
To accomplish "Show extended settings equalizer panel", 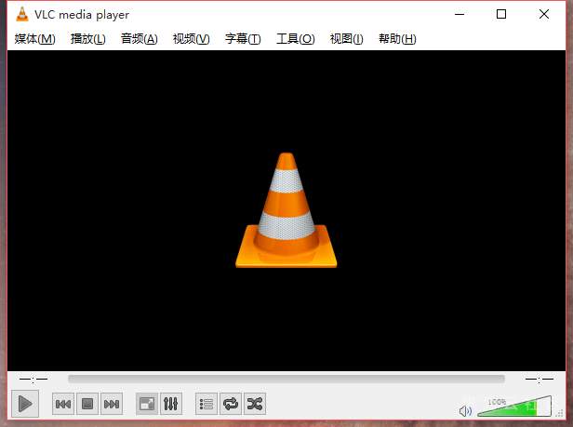I will coord(170,404).
